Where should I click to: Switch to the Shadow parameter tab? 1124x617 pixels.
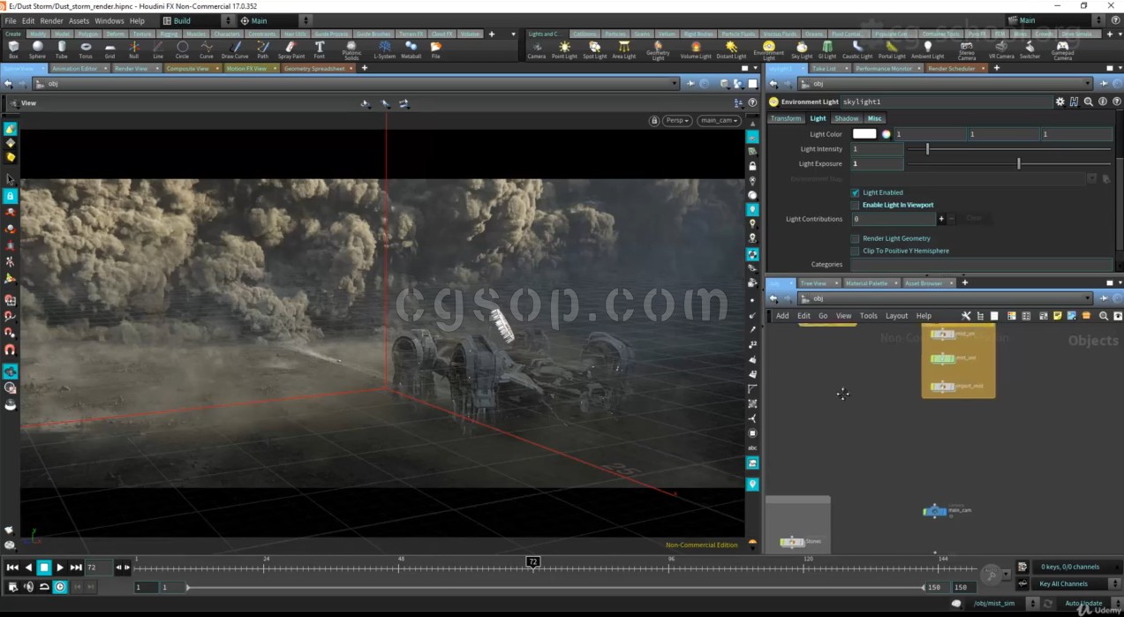coord(846,118)
